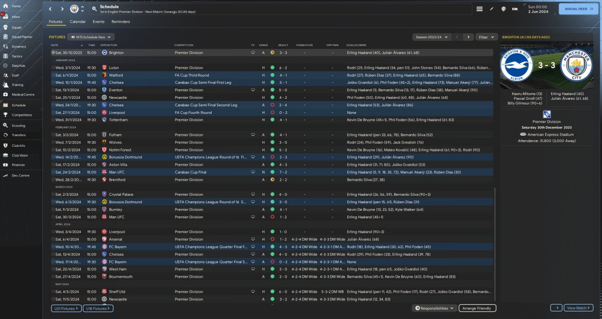Toggle the Luton fixture row selector
The image size is (602, 319).
click(53, 68)
